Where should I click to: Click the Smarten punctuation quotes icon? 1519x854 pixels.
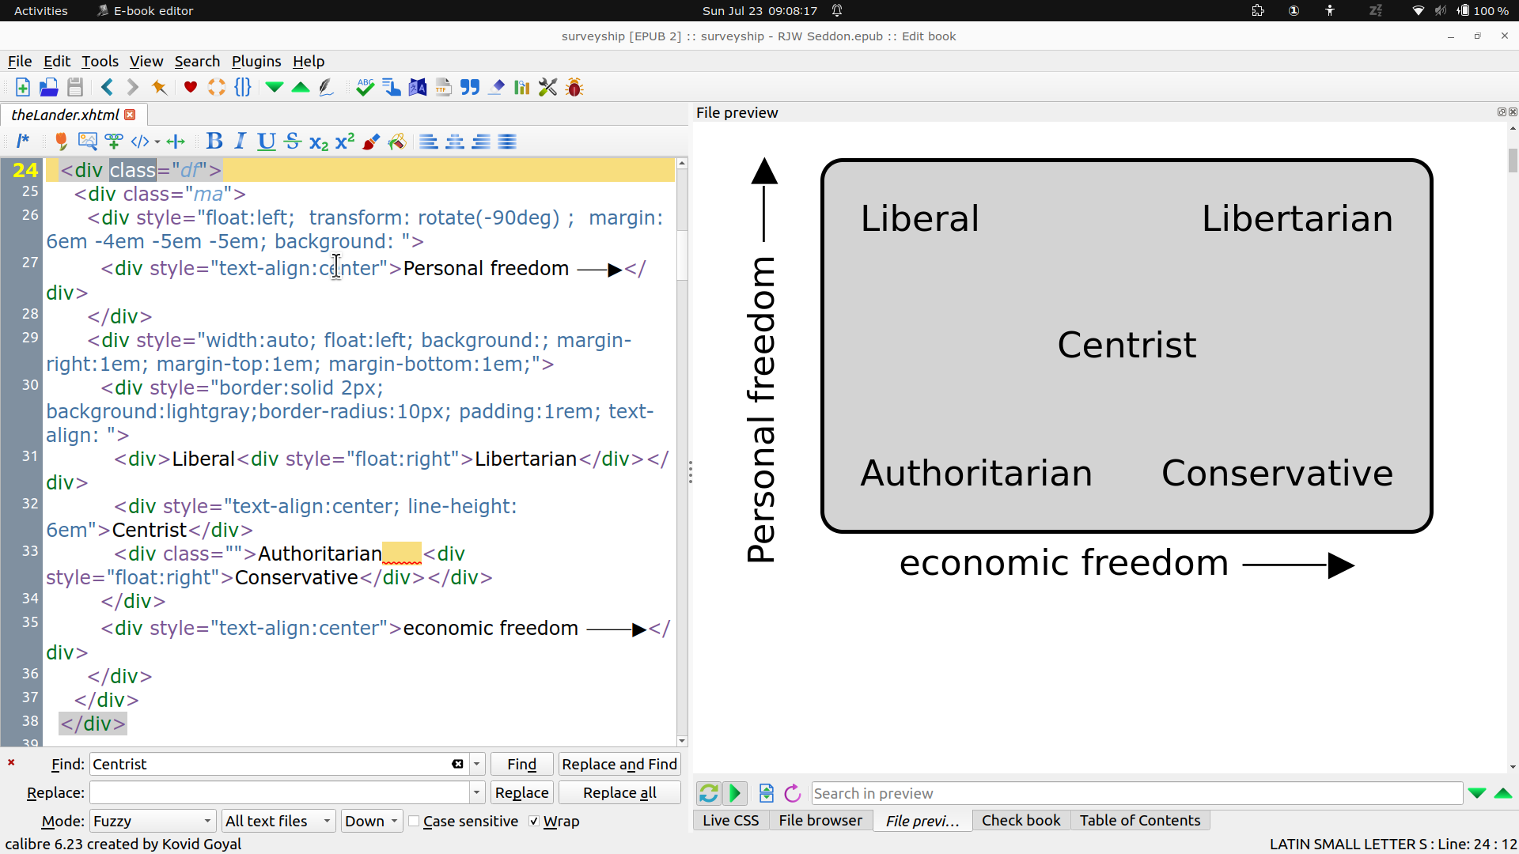(470, 87)
